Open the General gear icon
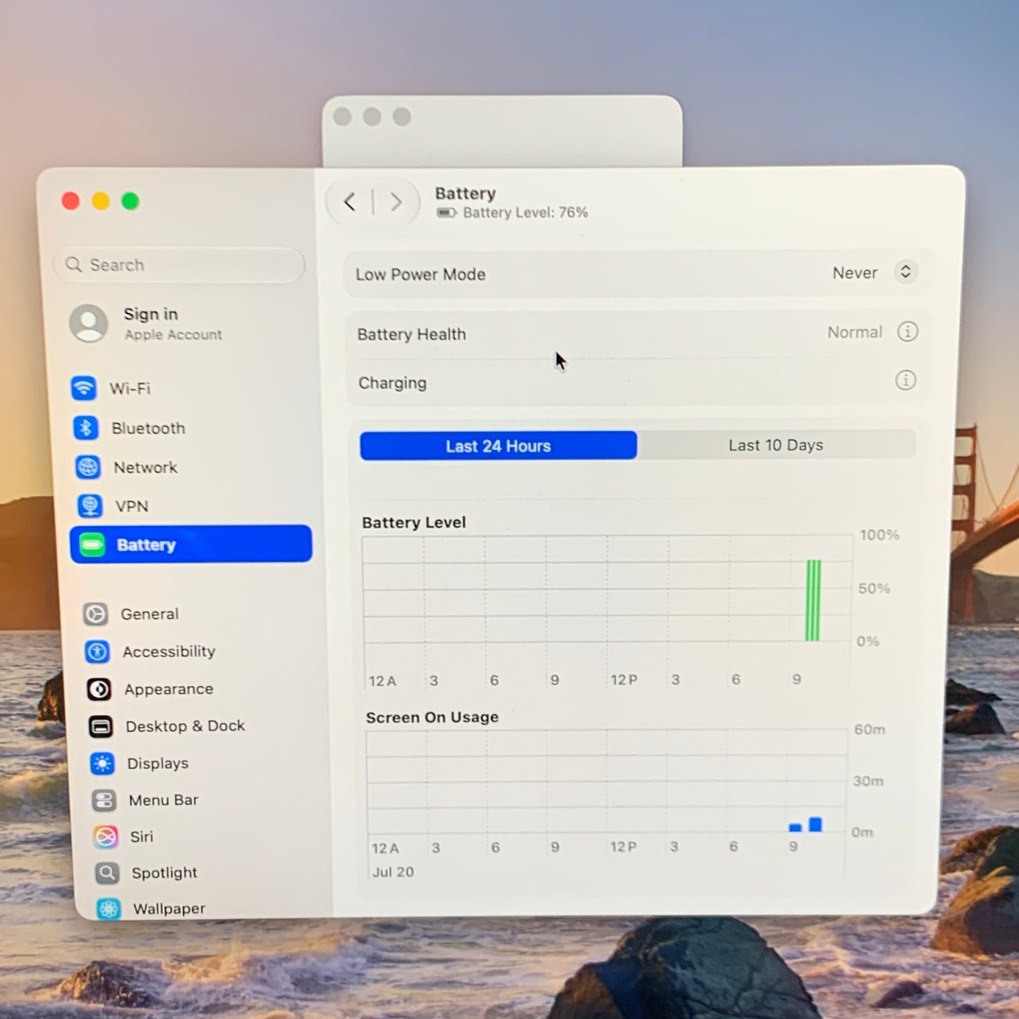Screen dimensions: 1019x1019 [x=95, y=614]
